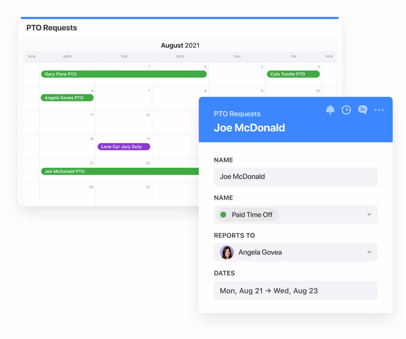
Task: Open the purple Lane Cyr Jury Duty event
Action: coord(124,147)
